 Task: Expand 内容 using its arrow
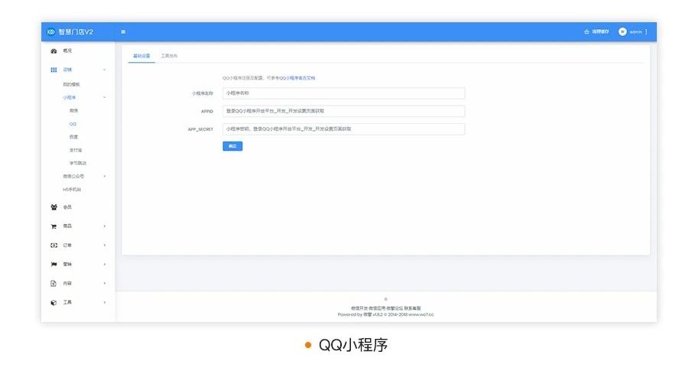click(105, 284)
